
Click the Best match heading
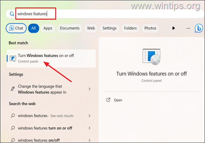(x=18, y=43)
